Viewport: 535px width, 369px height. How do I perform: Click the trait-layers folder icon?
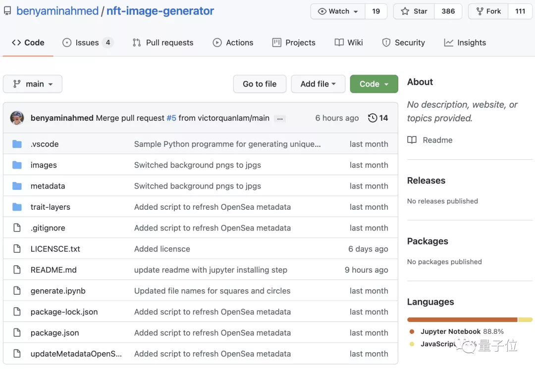[17, 207]
